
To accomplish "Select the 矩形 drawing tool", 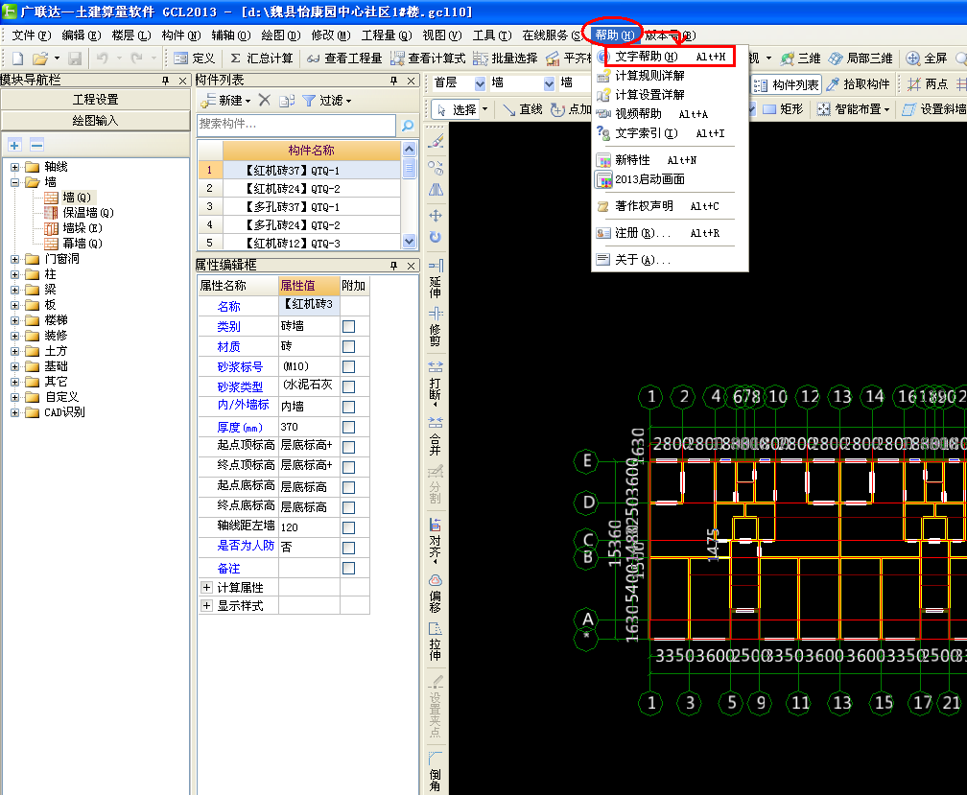I will [783, 109].
